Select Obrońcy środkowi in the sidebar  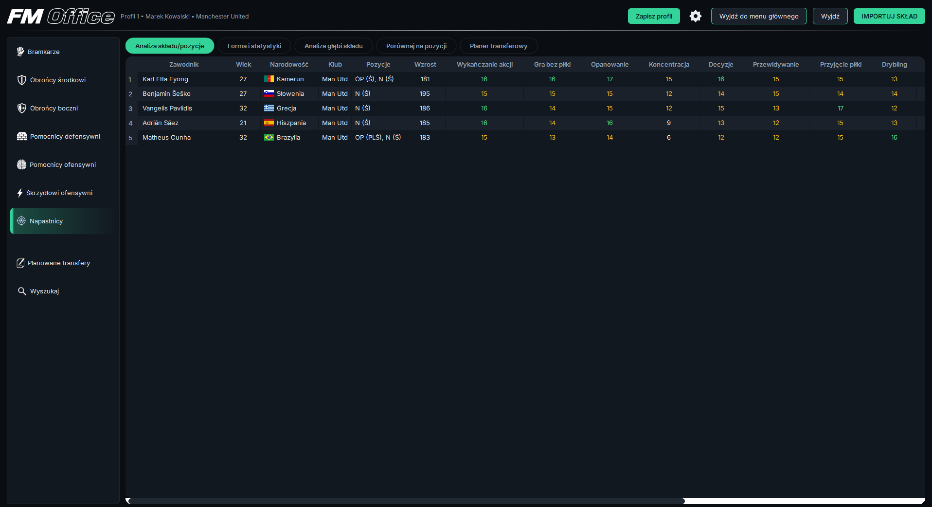[63, 80]
